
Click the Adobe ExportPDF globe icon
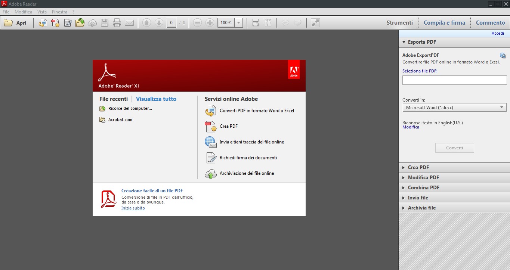[x=503, y=56]
